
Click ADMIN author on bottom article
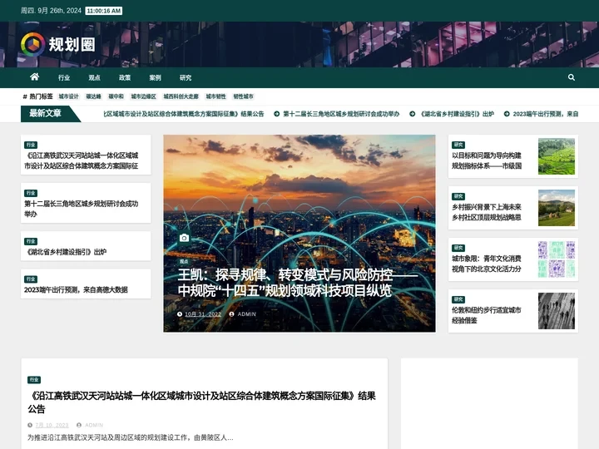[94, 426]
